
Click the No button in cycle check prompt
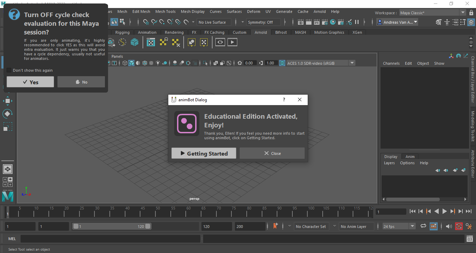[x=81, y=82]
